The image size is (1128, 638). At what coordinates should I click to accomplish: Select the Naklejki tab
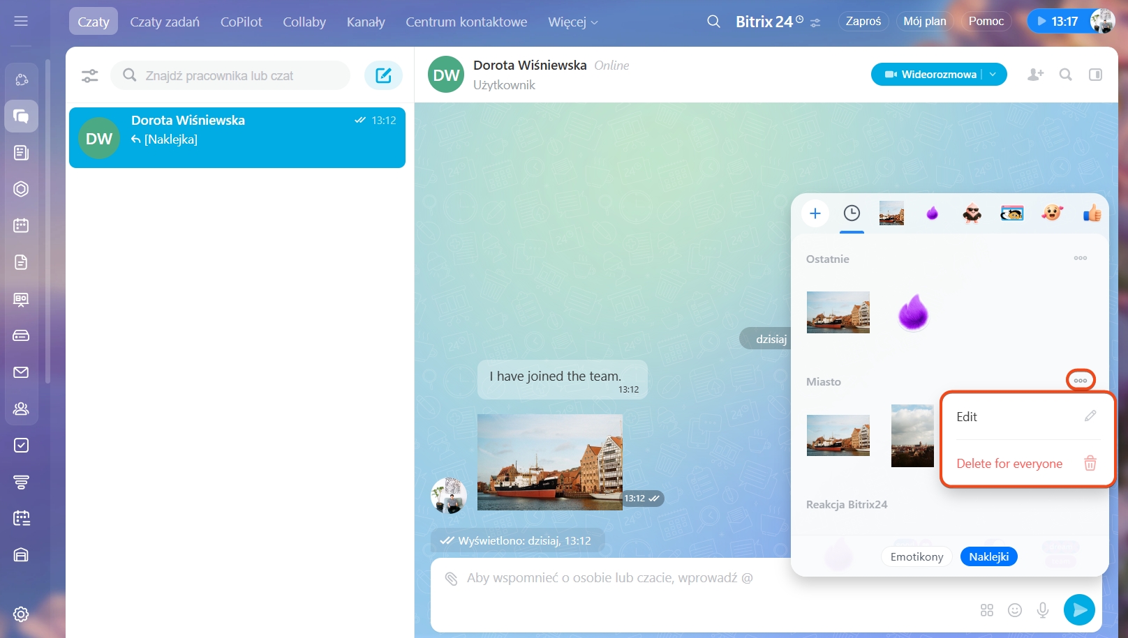coord(988,556)
